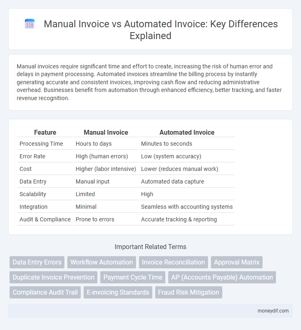The height and width of the screenshot is (330, 301).
Task: Click the 'Automated data capture' cell
Action: click(187, 181)
